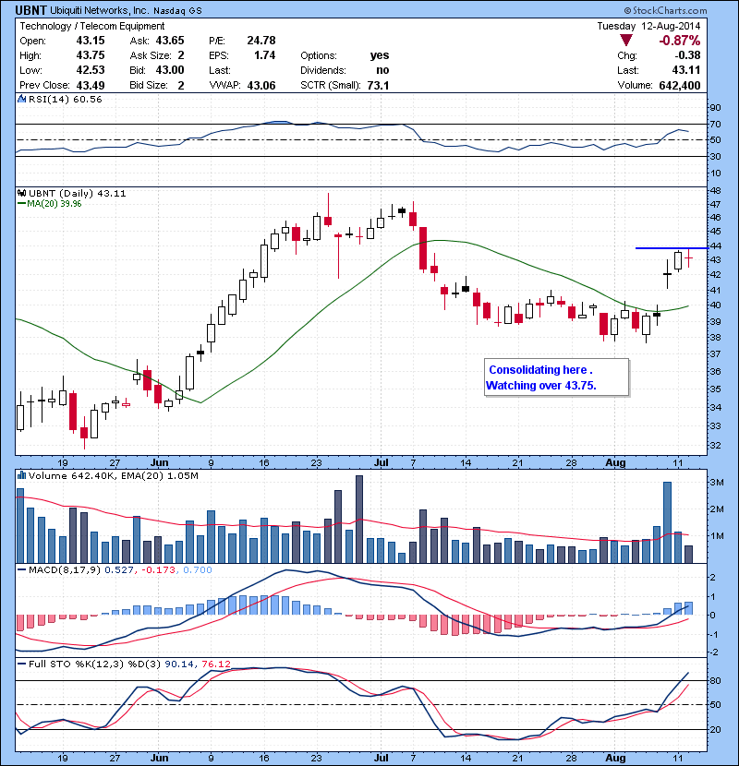This screenshot has height=766, width=739.
Task: Click the Options 'yes' value
Action: (380, 55)
